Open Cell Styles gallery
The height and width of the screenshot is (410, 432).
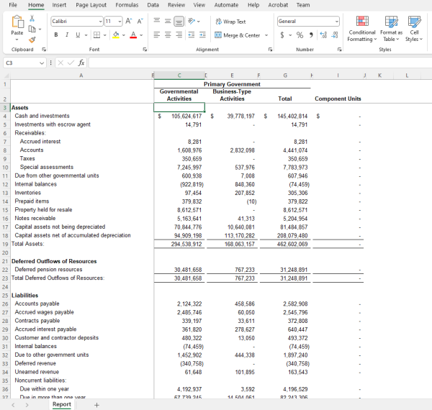point(414,29)
